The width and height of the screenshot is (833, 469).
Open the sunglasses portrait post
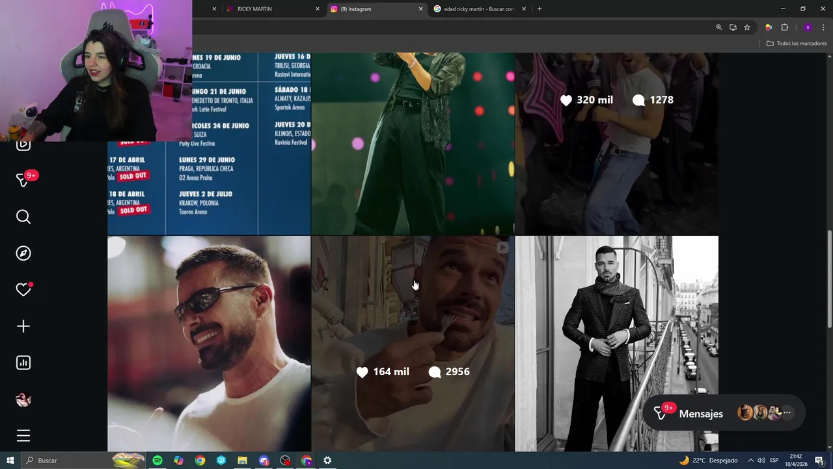[209, 343]
